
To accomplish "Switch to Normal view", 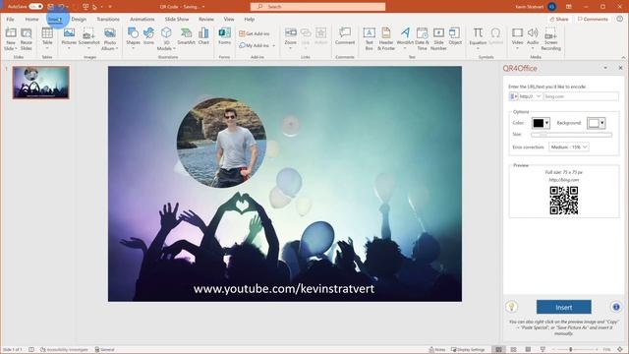I will pos(498,350).
